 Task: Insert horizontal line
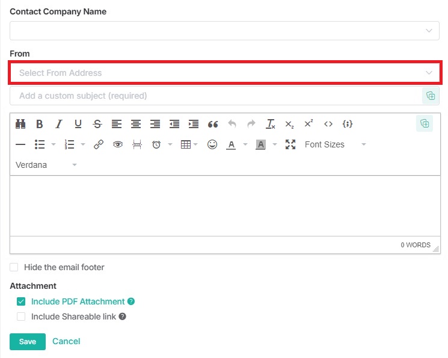[20, 144]
